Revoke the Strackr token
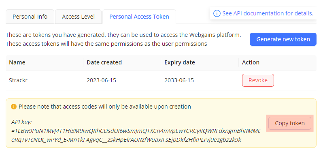Screen dimensions: 323x156 [258, 80]
